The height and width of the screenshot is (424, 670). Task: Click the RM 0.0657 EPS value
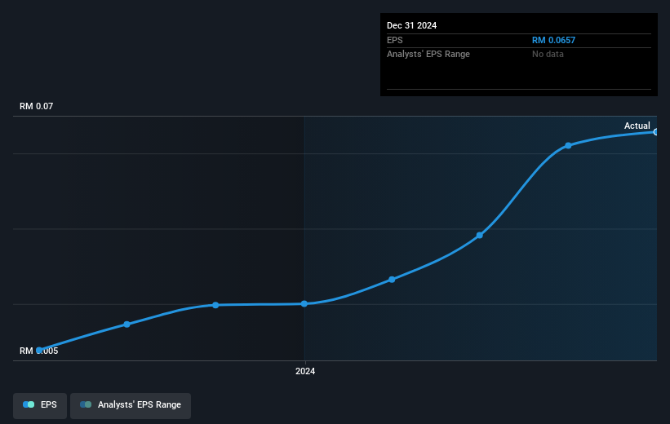pos(553,40)
